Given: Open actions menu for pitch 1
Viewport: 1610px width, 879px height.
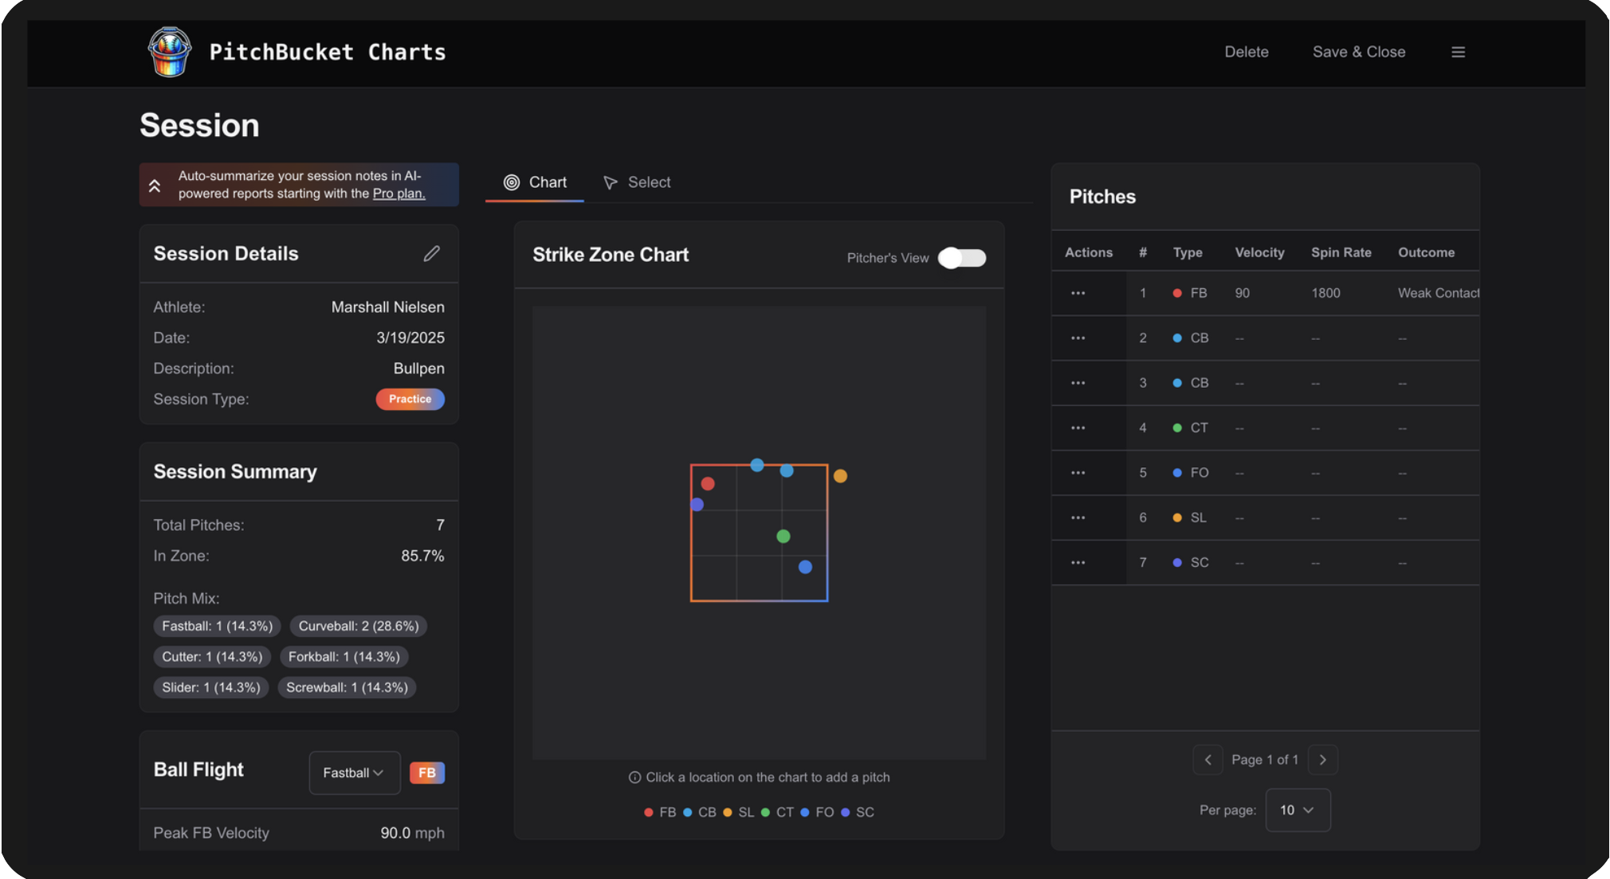Looking at the screenshot, I should [x=1078, y=293].
